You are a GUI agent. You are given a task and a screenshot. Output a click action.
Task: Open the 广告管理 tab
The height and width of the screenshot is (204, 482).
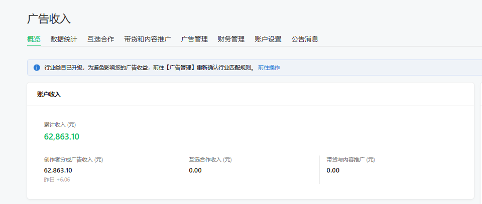[195, 39]
